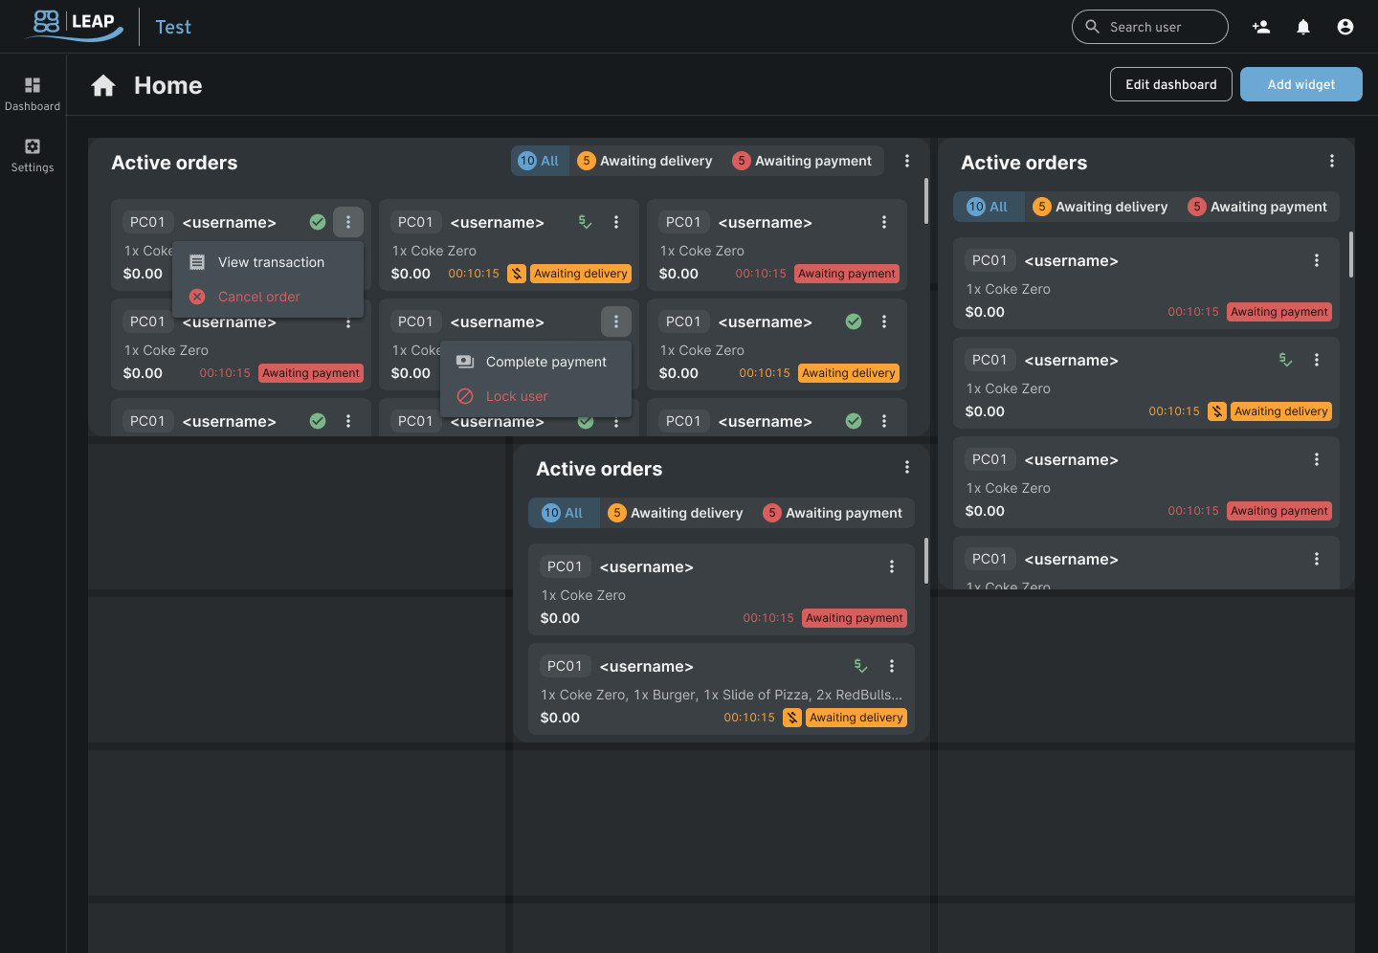Viewport: 1378px width, 953px height.
Task: Filter right widget by Awaiting payment
Action: tap(1257, 207)
